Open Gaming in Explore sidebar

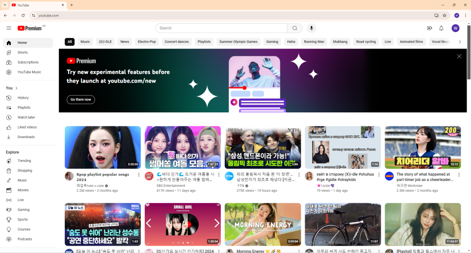[x=28, y=210]
